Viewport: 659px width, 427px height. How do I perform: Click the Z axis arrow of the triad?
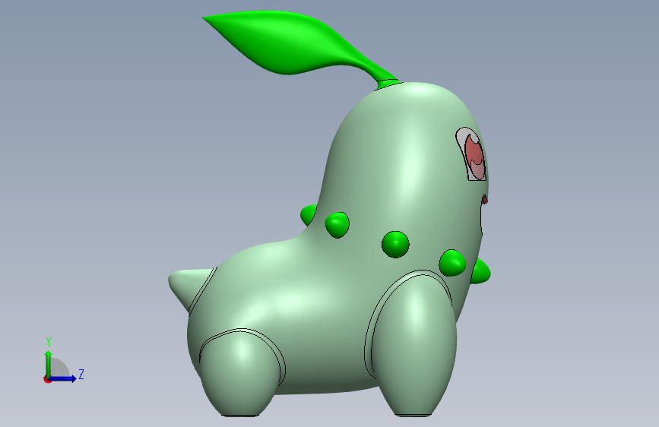pyautogui.click(x=62, y=378)
